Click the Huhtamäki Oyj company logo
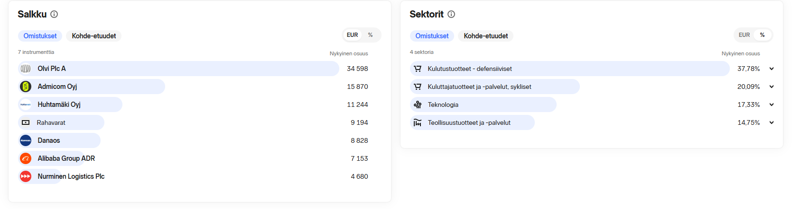This screenshot has width=792, height=209. tap(26, 104)
